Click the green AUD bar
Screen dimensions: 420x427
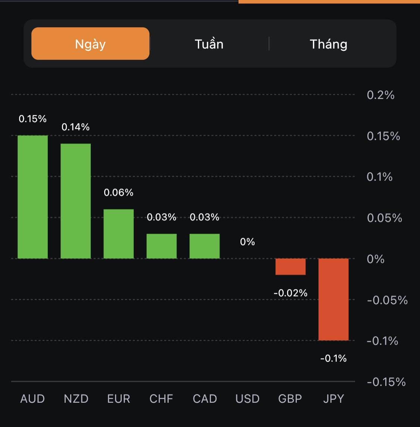(x=33, y=197)
